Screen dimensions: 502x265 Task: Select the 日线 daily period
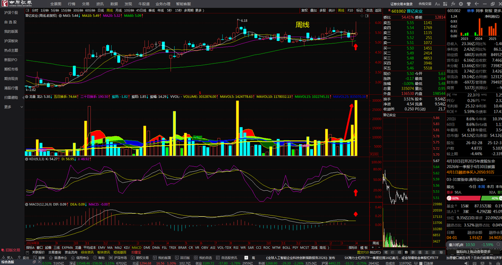point(100,11)
